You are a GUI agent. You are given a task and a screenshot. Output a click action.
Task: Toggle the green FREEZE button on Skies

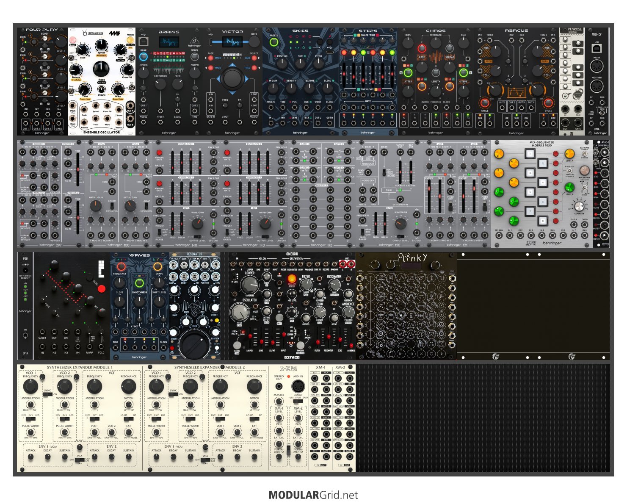pos(274,42)
